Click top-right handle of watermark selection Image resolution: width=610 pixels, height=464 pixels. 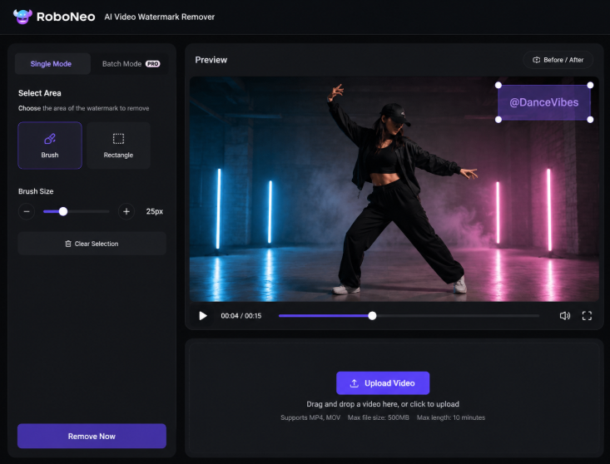(x=590, y=85)
